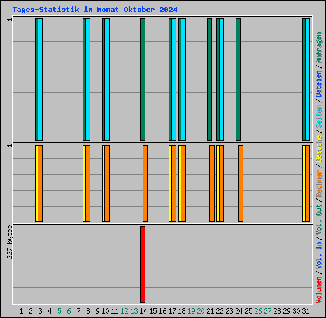
Task: Select the cyan Seiten bar for day 22
Action: coord(222,79)
